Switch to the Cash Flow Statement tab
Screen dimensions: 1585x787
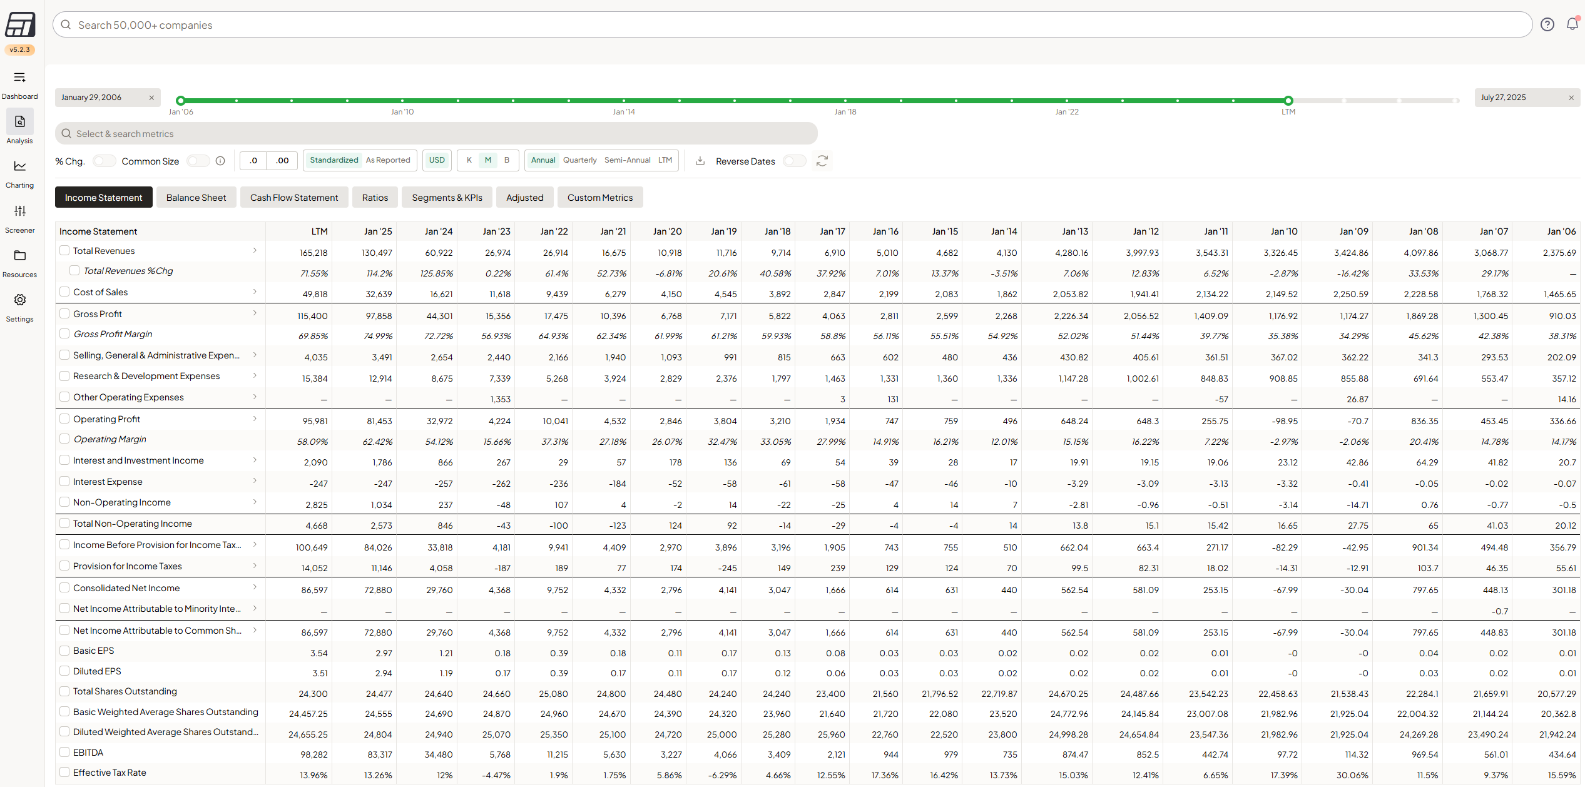point(294,198)
